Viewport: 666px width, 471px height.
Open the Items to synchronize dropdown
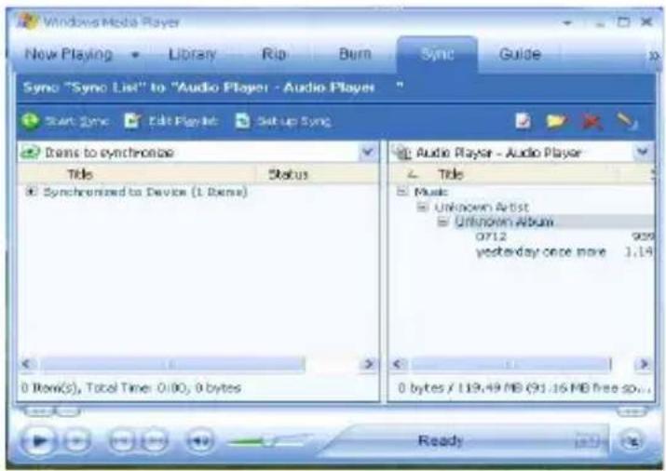(368, 152)
